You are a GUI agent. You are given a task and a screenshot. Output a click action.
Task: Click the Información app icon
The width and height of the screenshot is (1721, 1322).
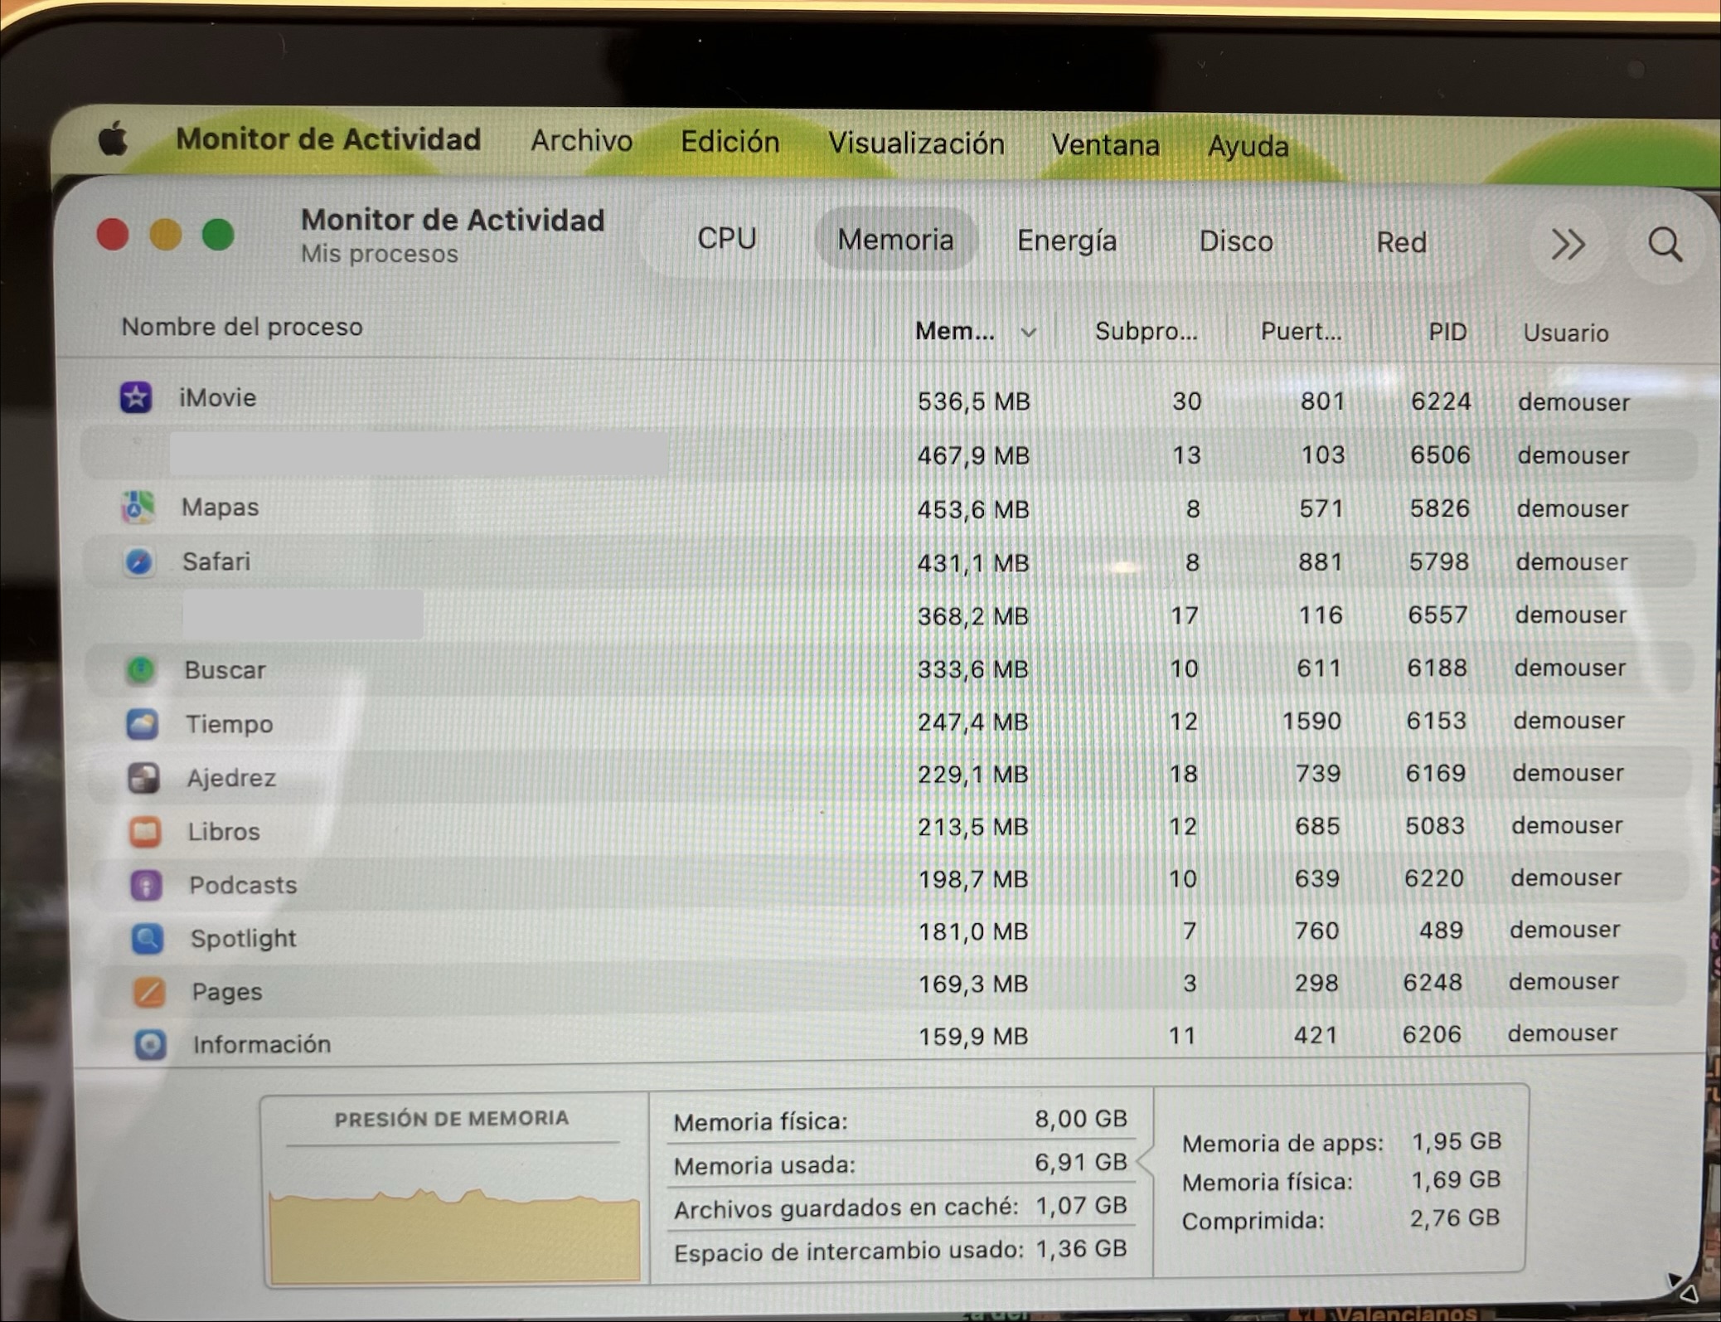tap(150, 1045)
